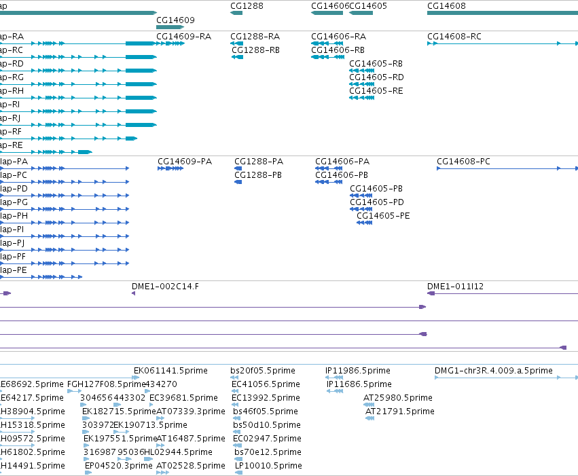Select the bs20f05.5prime EST label
Viewport: 578px width, 476px height.
coord(263,370)
